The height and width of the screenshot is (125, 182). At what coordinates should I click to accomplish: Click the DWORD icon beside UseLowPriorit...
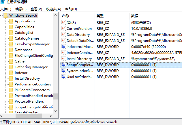coord(64,77)
